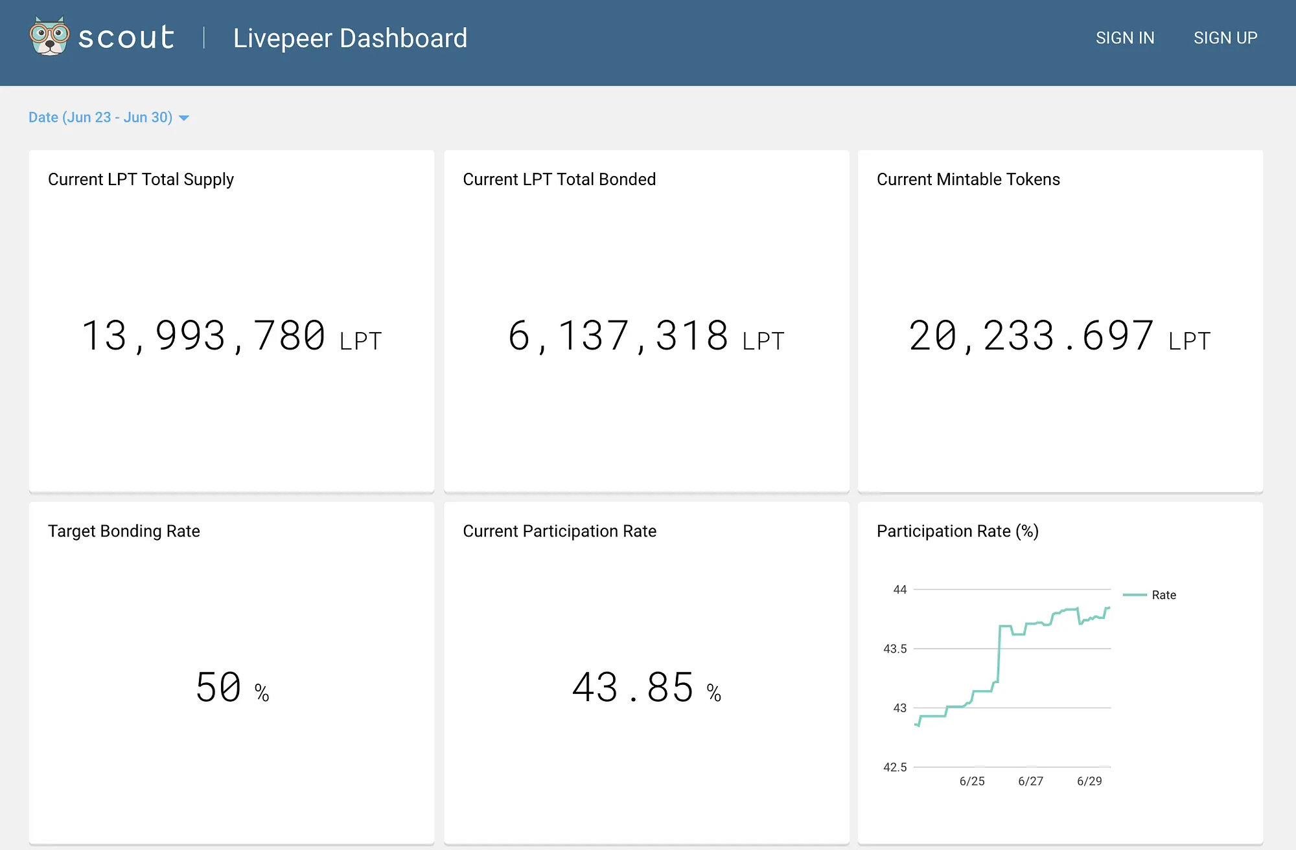Select the 20,233.697 LPT mintable value
The width and height of the screenshot is (1296, 850).
coord(1059,337)
